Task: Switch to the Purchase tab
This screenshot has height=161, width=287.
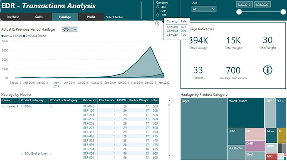Action: (13, 17)
